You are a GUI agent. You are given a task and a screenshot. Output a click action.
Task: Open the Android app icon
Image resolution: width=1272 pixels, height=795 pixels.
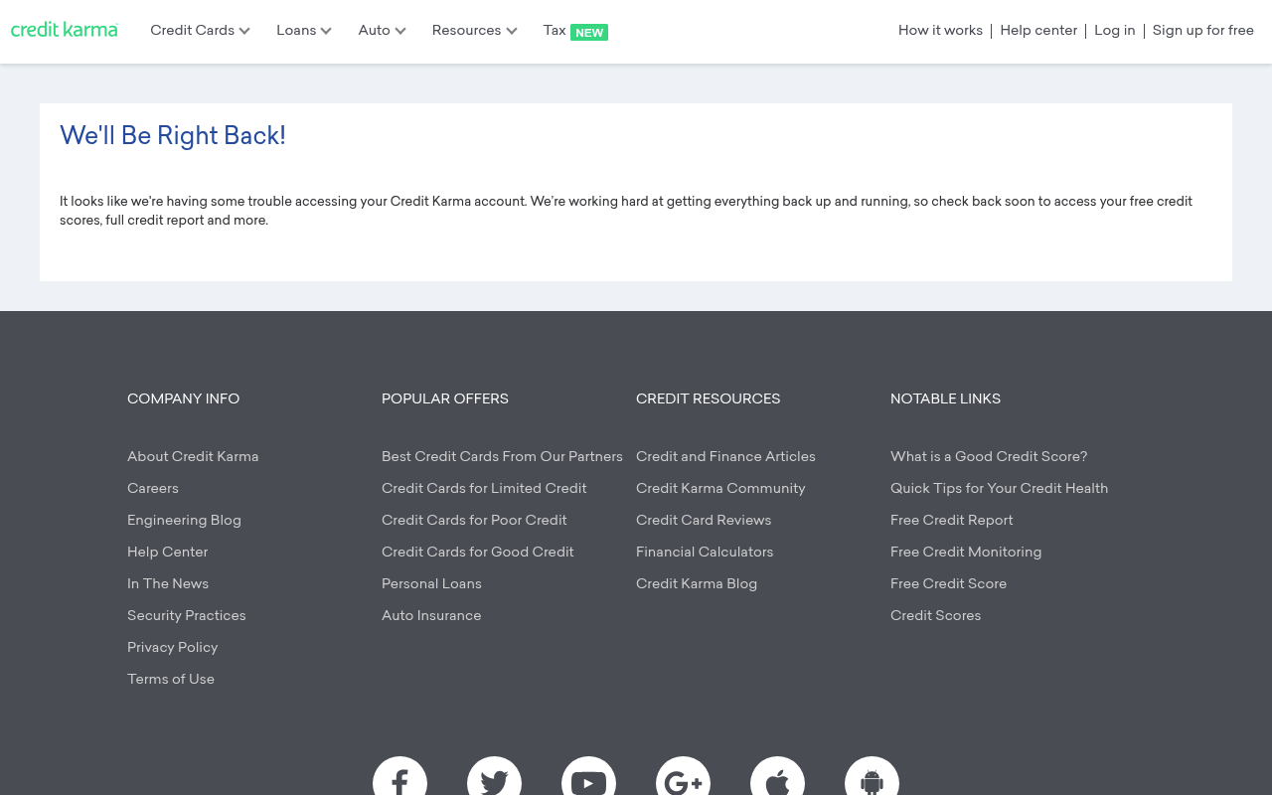click(x=872, y=776)
